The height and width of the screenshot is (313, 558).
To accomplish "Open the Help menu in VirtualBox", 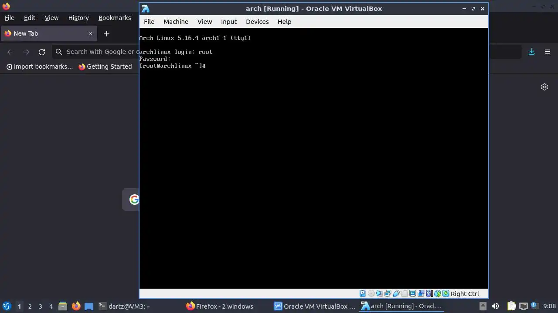I will pyautogui.click(x=284, y=22).
